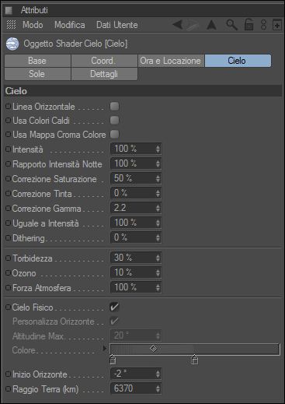Image resolution: width=285 pixels, height=404 pixels.
Task: Click the forward arrow navigation icon
Action: click(193, 25)
